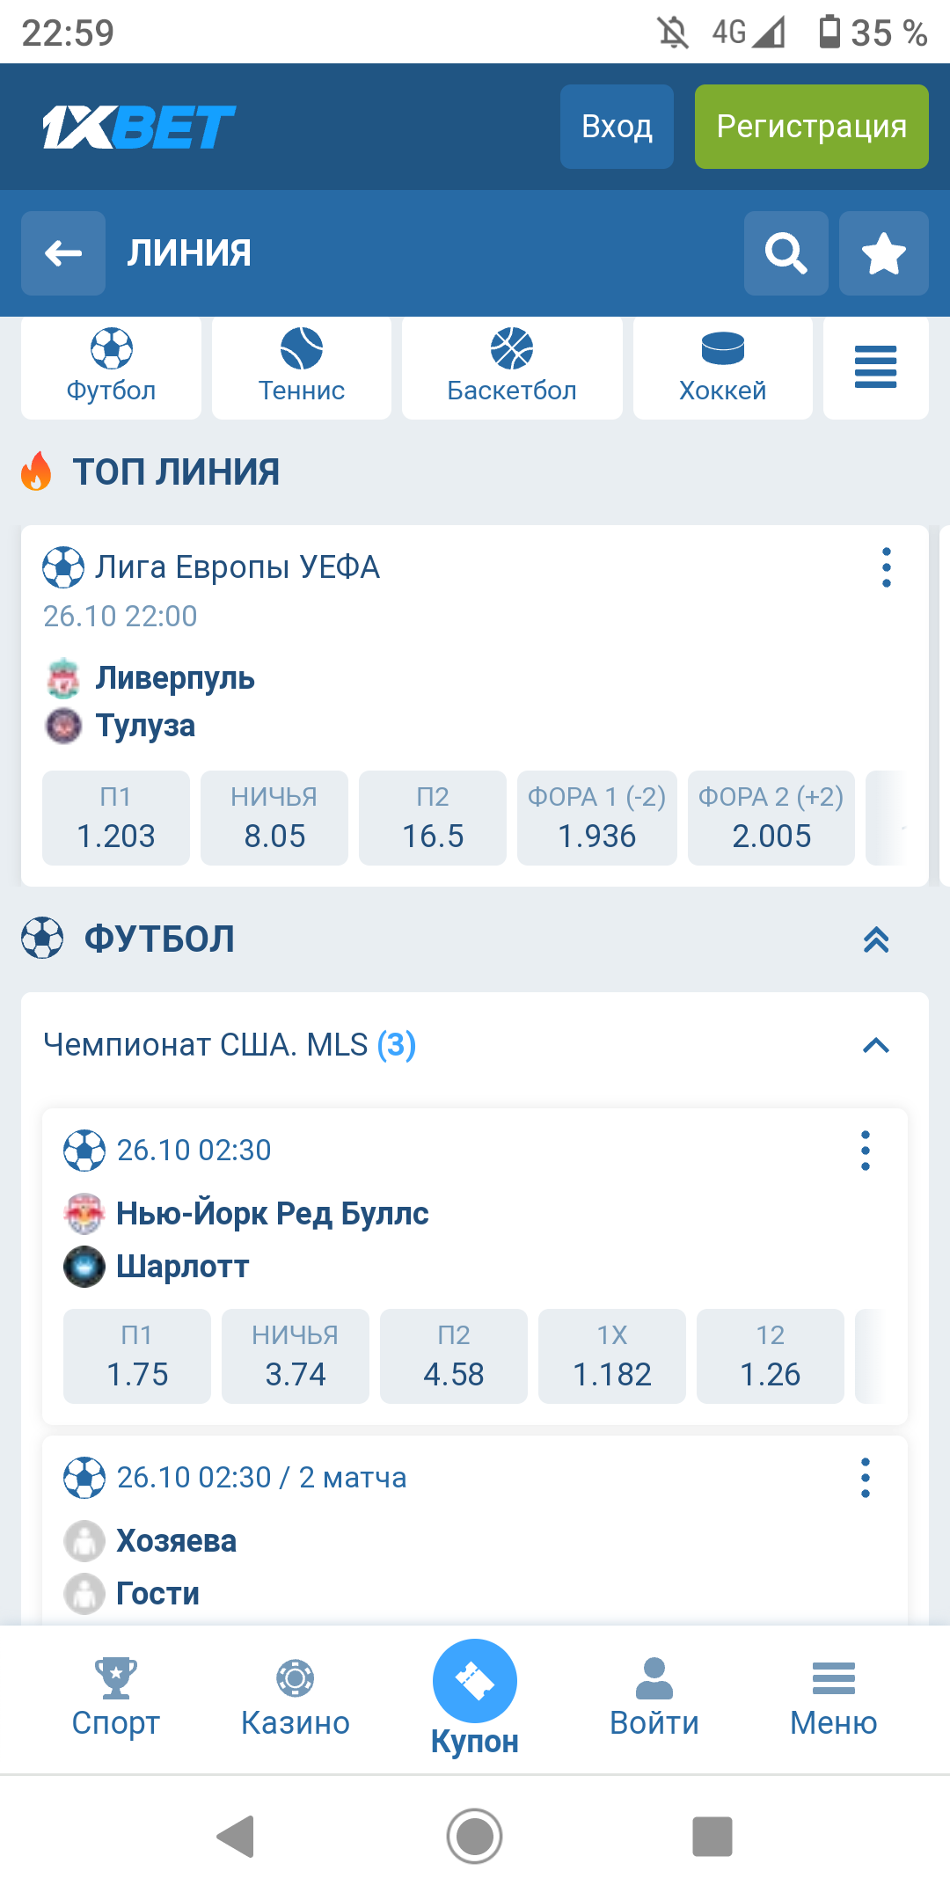Switch to the Баскетбол tab
Image resolution: width=950 pixels, height=1900 pixels.
tap(512, 368)
